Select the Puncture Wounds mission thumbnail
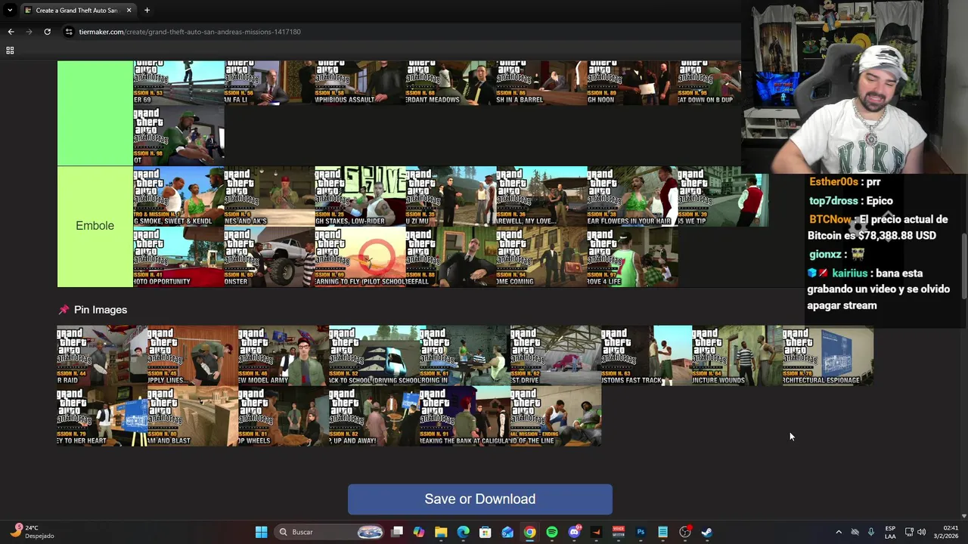Screen dimensions: 968x544 tap(737, 355)
